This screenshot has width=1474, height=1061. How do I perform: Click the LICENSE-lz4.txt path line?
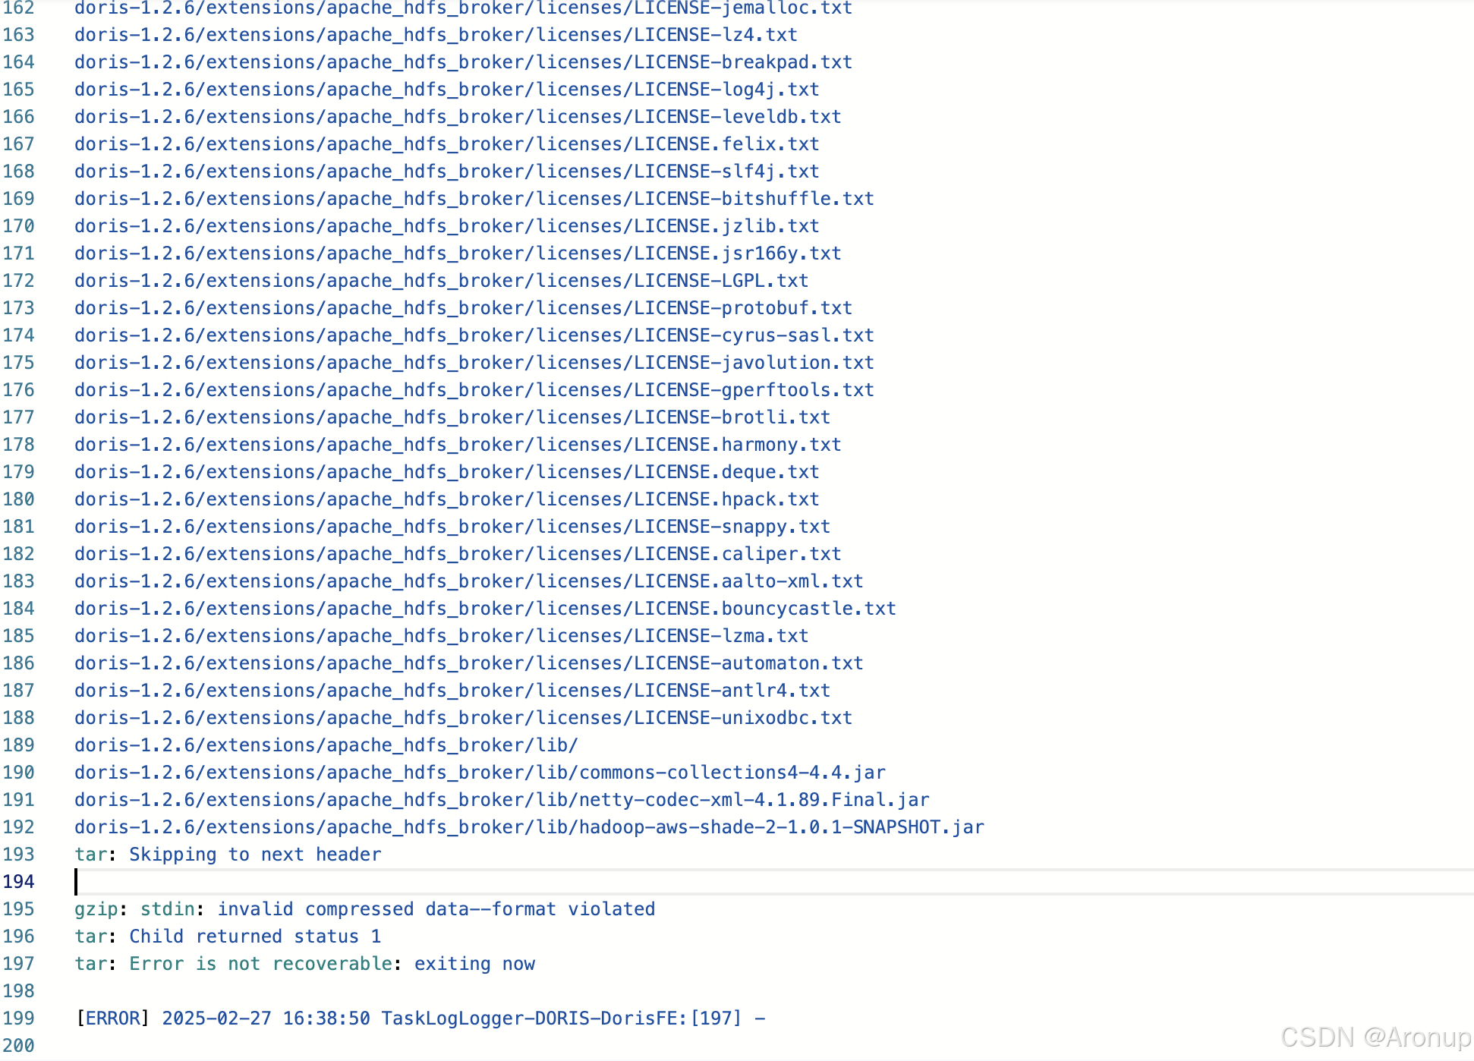[x=436, y=35]
